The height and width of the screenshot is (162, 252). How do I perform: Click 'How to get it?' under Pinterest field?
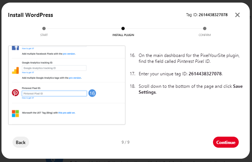[x=28, y=98]
